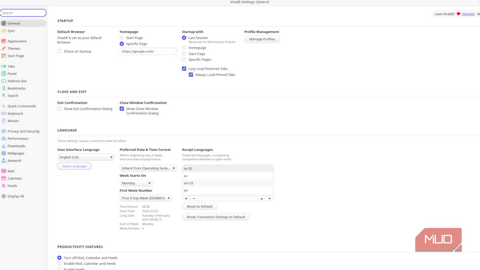This screenshot has width=480, height=270.
Task: Expand the First Week Number dropdown
Action: [146, 198]
